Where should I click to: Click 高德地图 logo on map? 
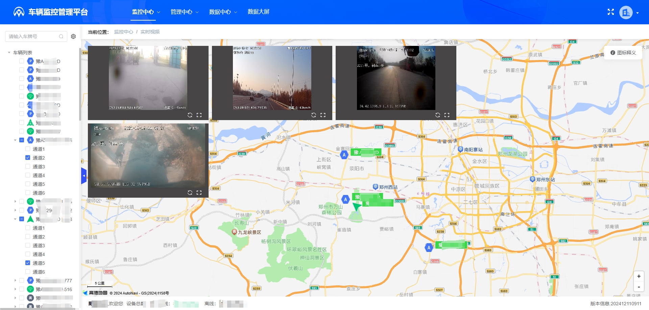pyautogui.click(x=95, y=293)
